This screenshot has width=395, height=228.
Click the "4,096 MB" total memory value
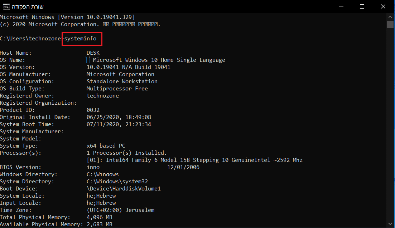(100, 217)
